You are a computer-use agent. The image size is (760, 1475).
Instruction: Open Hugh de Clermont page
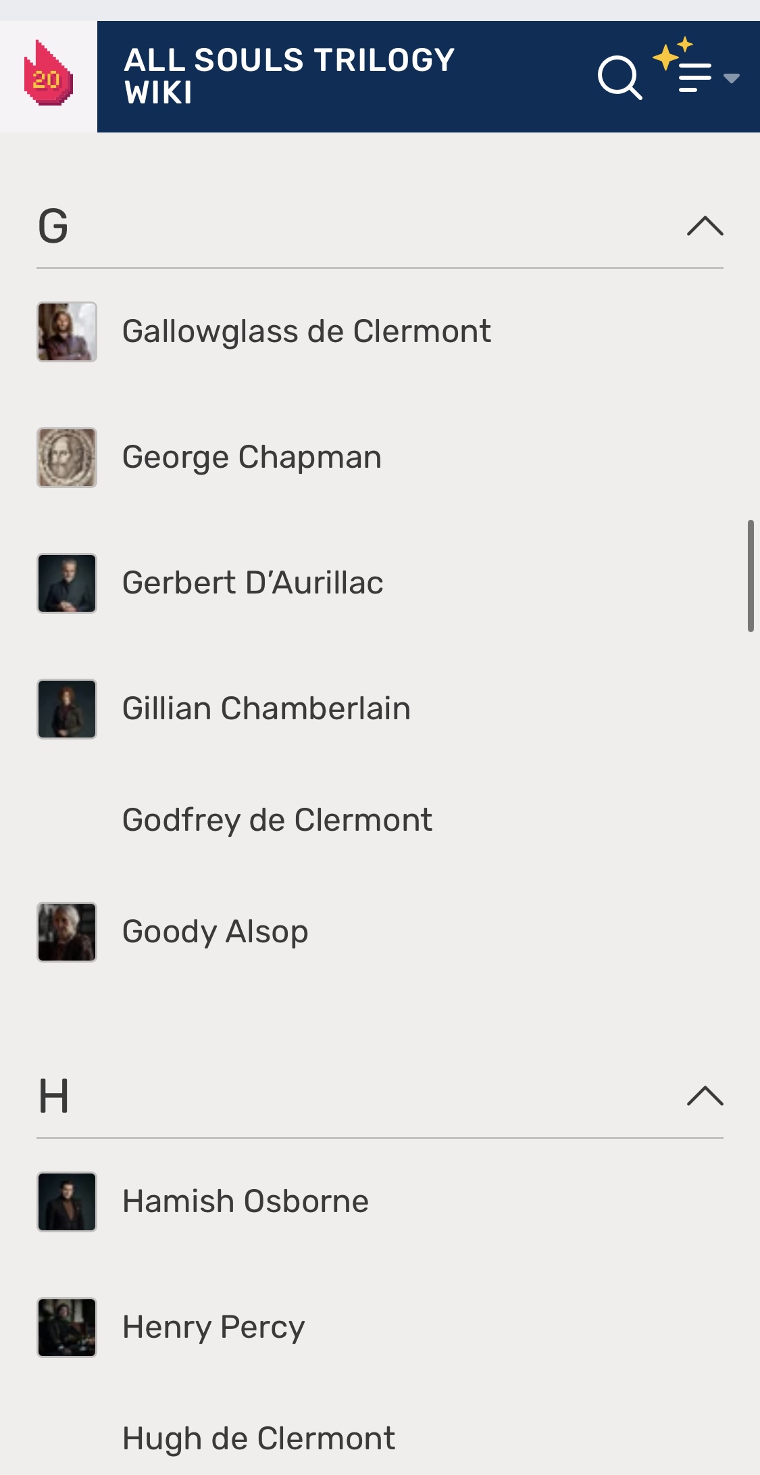[x=259, y=1438]
